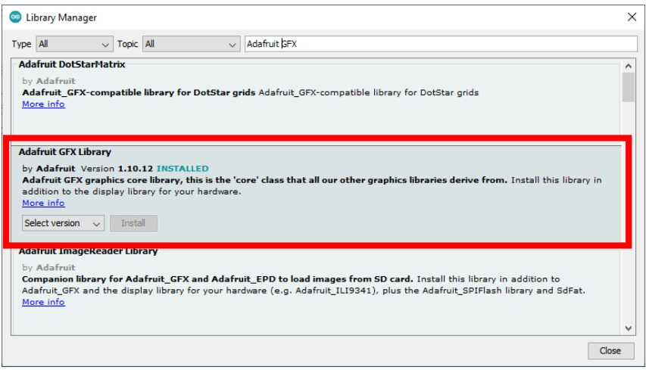Open More info for Adafruit ImageReader Library

(43, 302)
